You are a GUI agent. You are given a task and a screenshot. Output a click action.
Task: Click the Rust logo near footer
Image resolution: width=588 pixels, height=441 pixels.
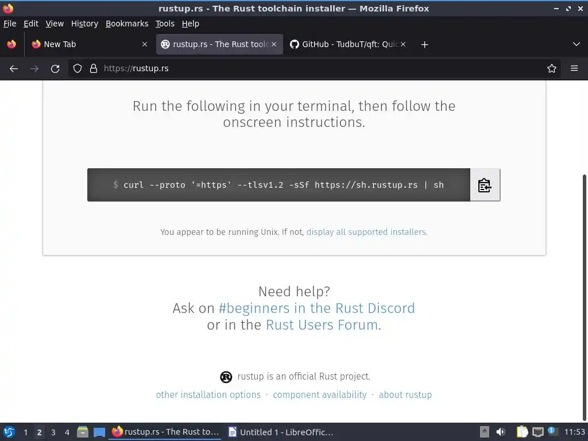(226, 377)
